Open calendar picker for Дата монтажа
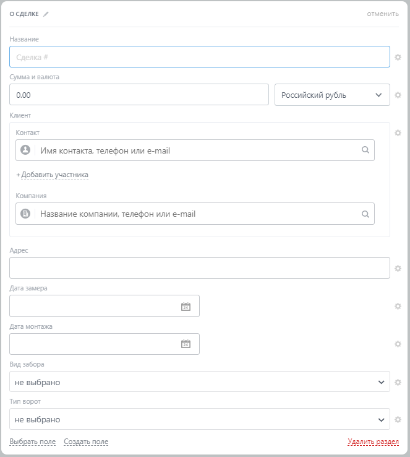This screenshot has height=457, width=410. pyautogui.click(x=186, y=344)
